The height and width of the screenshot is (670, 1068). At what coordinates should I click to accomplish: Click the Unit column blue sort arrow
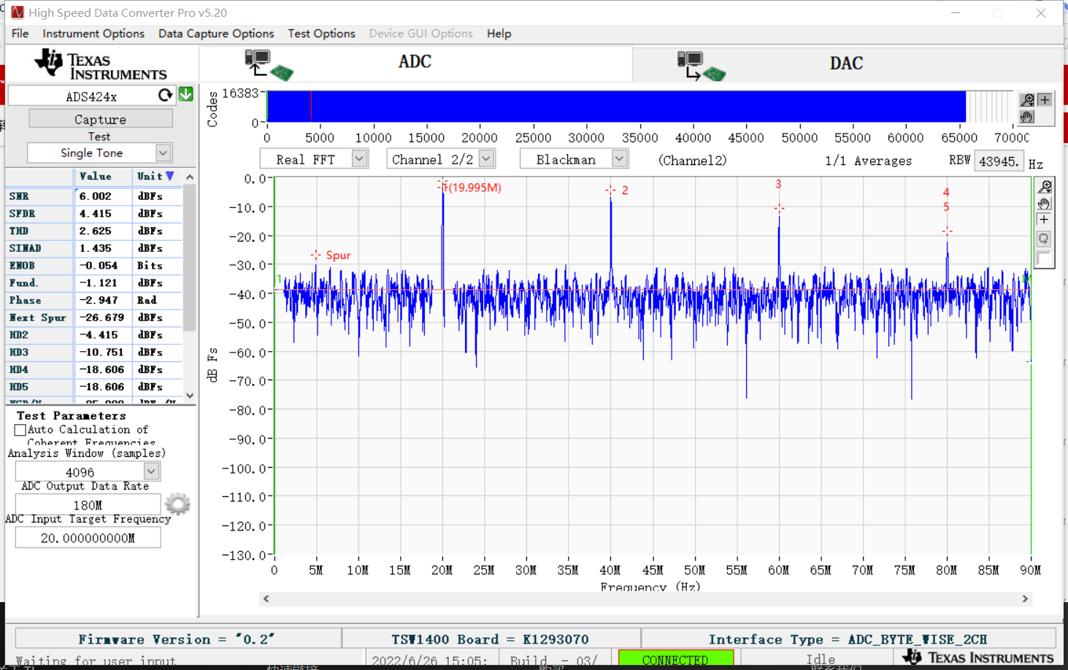[x=170, y=176]
